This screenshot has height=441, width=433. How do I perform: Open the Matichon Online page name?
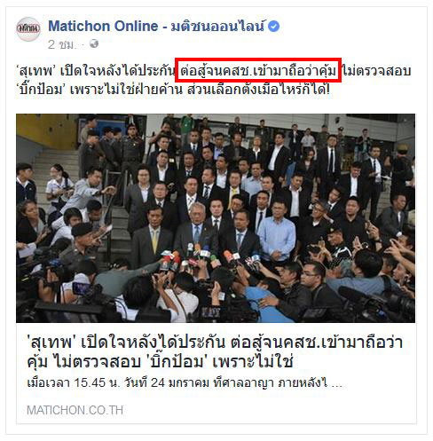[103, 26]
